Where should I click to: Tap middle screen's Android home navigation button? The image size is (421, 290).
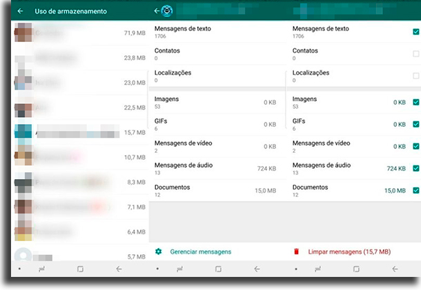(218, 269)
